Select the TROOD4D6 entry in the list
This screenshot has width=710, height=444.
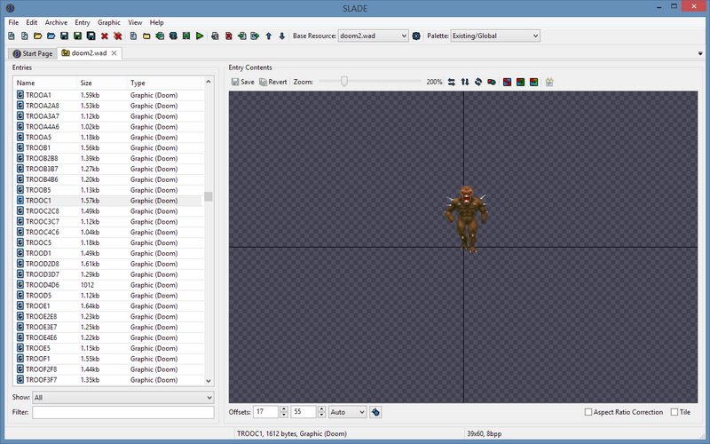click(x=43, y=285)
